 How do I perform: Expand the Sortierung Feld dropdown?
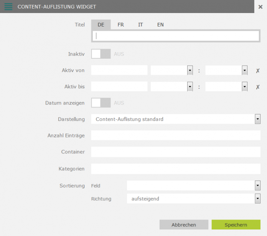click(194, 185)
